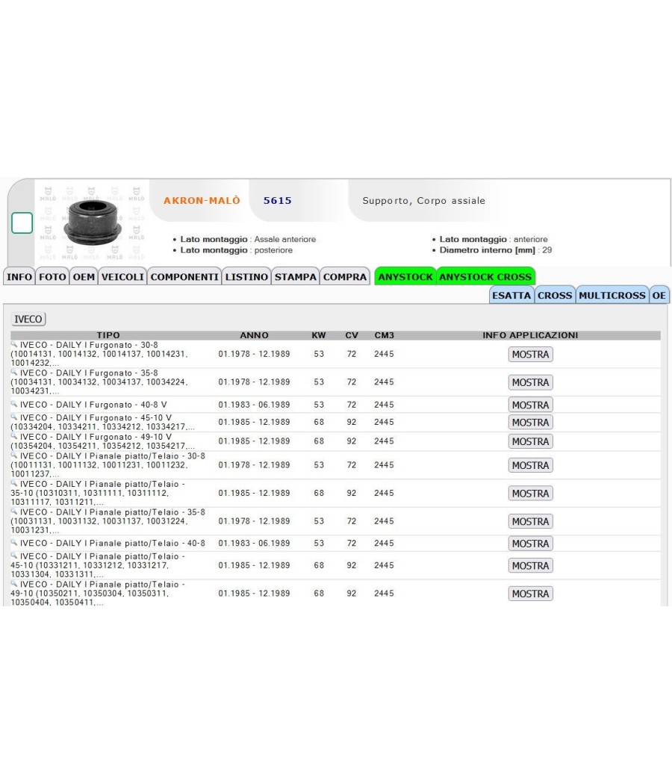Image resolution: width=672 pixels, height=784 pixels.
Task: Click MOSTRA for Furgonato 45-10 V
Action: pos(530,423)
